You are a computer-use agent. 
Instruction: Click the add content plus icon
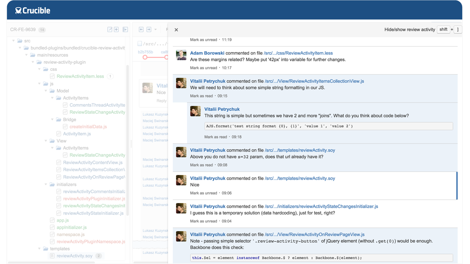tap(116, 30)
